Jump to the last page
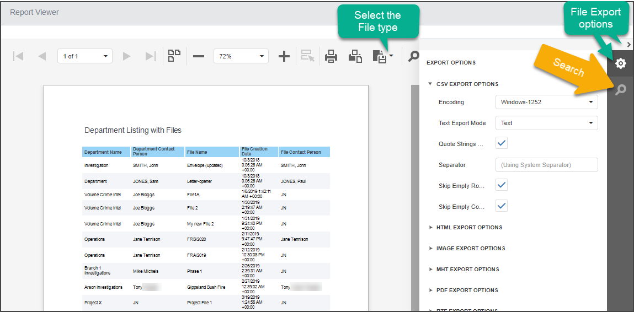This screenshot has width=634, height=312. click(151, 56)
